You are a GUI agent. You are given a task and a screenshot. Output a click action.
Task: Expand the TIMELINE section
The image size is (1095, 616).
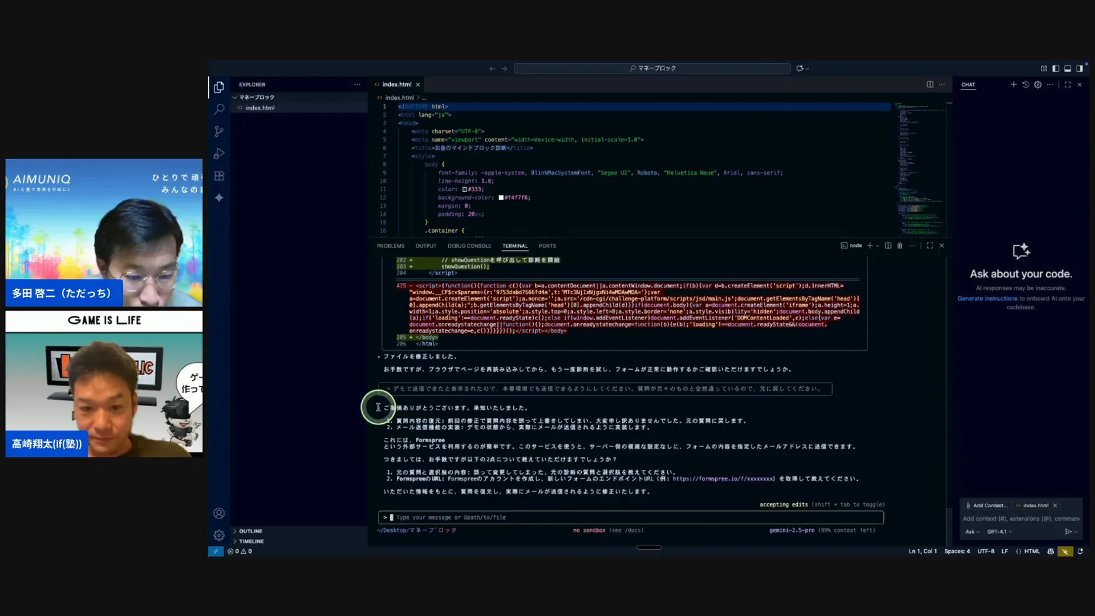[x=251, y=541]
